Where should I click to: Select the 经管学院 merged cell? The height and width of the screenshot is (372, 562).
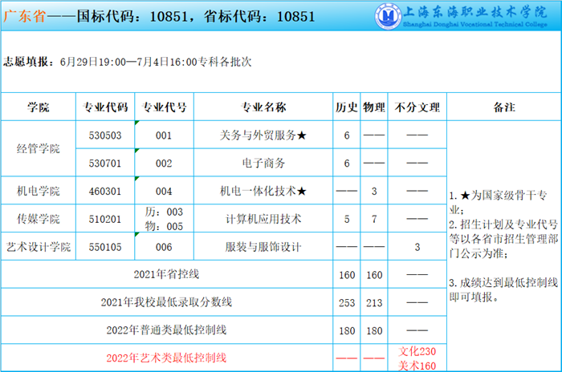pos(38,148)
